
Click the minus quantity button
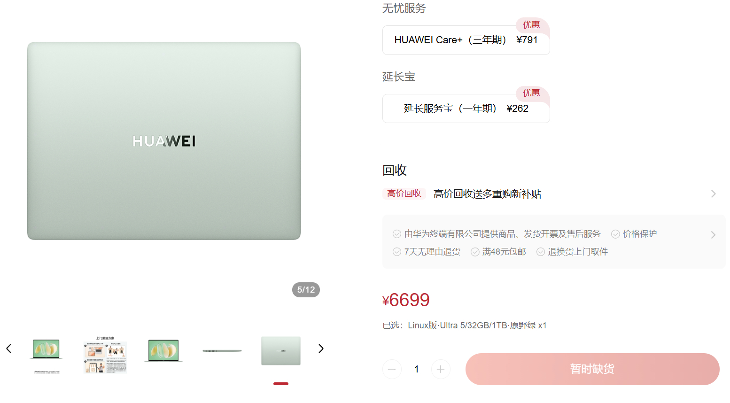[x=392, y=369]
